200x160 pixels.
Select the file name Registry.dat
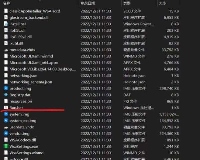(20, 95)
